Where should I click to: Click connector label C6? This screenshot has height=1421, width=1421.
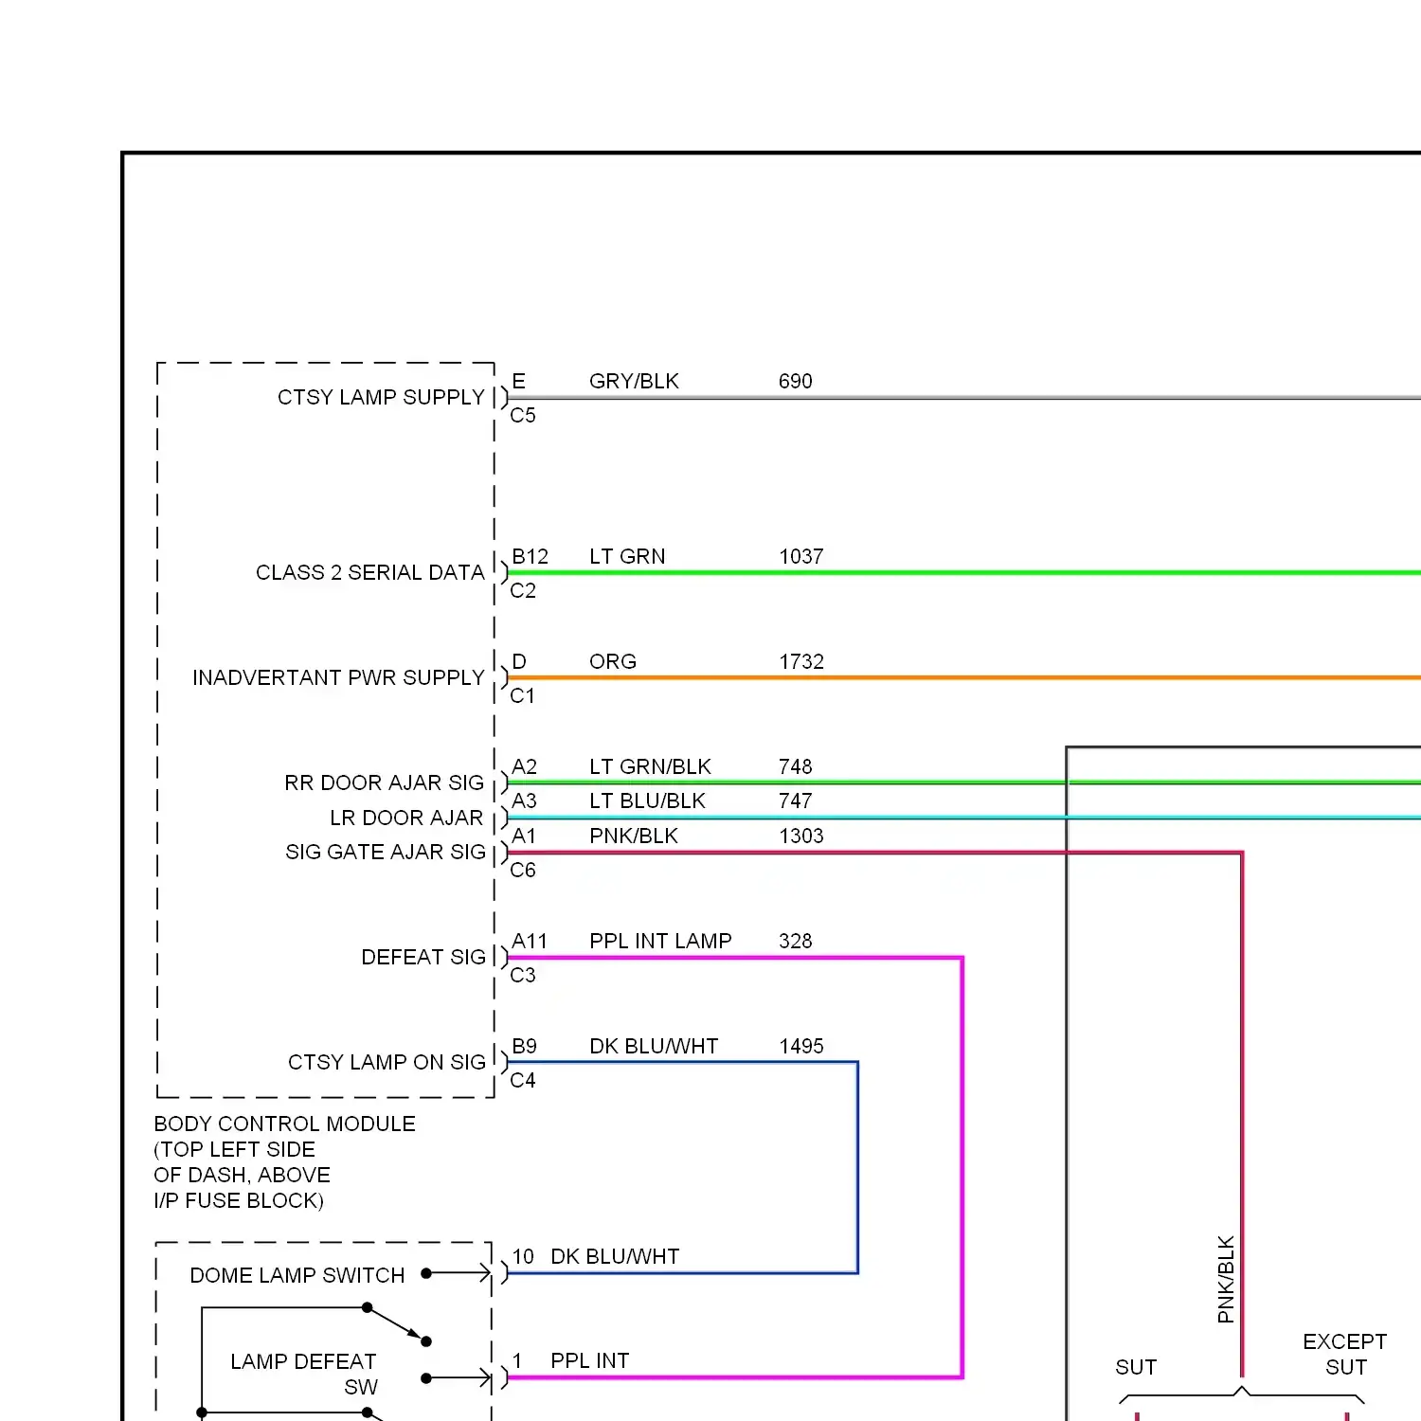[523, 870]
